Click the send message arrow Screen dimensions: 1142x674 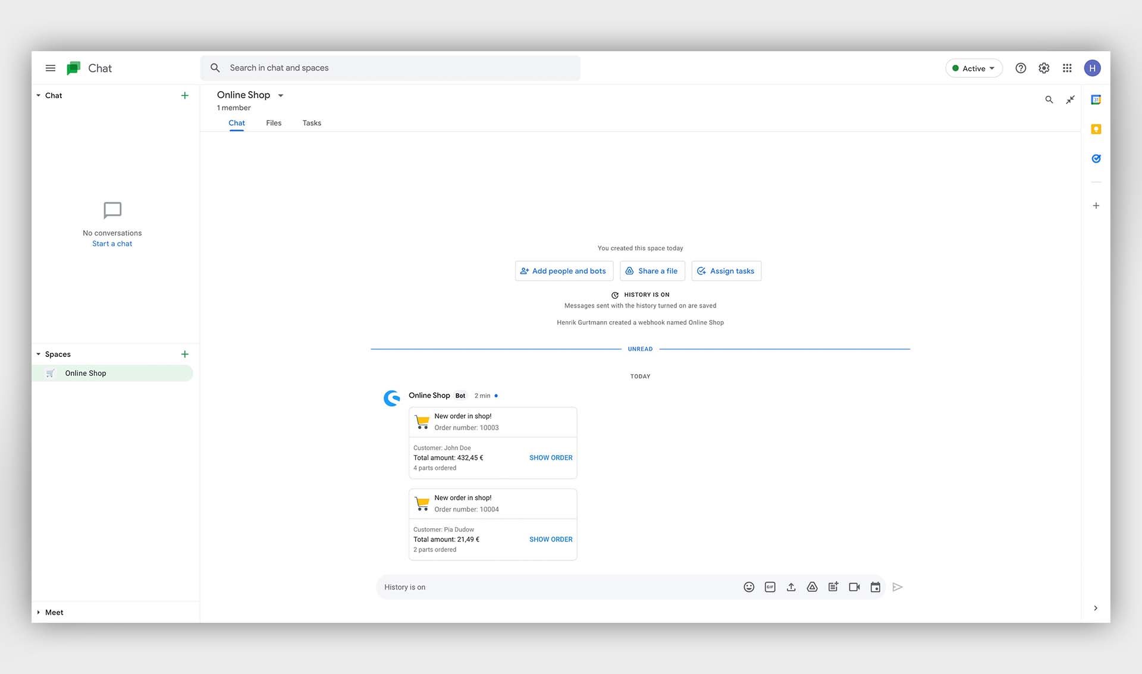pyautogui.click(x=898, y=587)
